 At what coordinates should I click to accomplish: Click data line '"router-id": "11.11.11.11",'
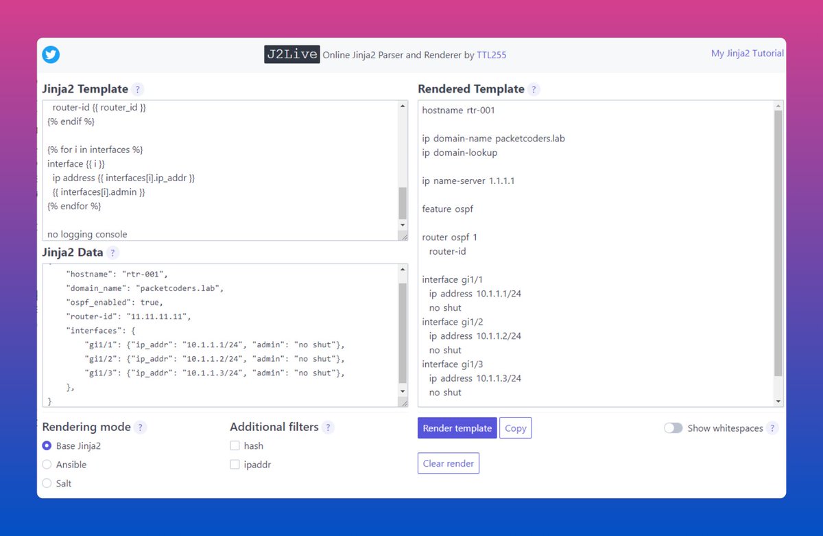coord(128,316)
